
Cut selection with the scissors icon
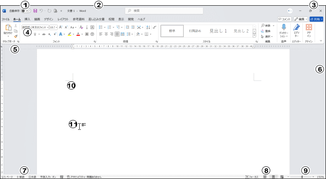pyautogui.click(x=15, y=26)
